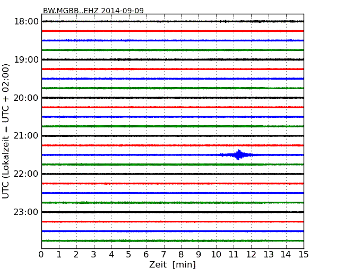
Task: Click x-axis tick label 2
Action: pyautogui.click(x=76, y=254)
